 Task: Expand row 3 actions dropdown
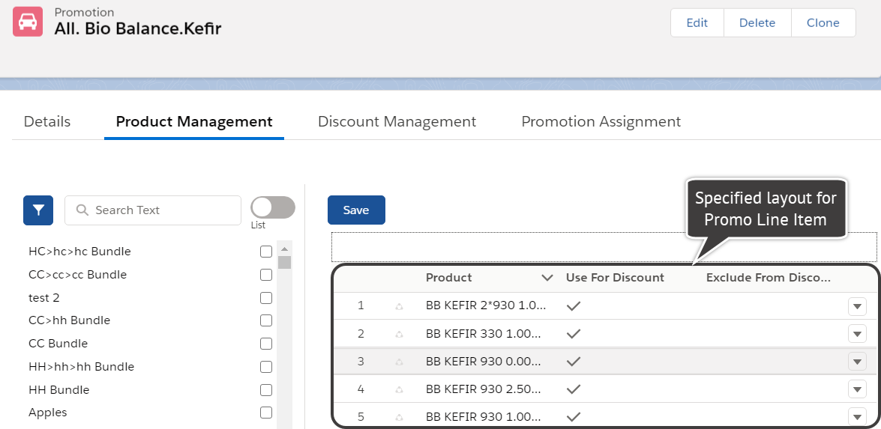point(857,362)
